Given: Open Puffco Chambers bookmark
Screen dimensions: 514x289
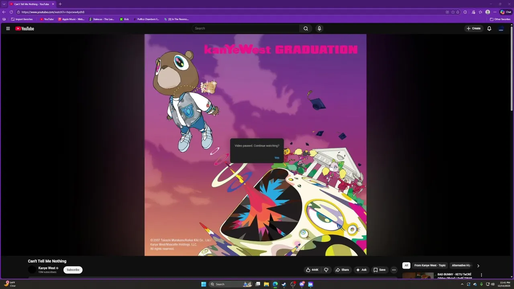Looking at the screenshot, I should click(146, 19).
